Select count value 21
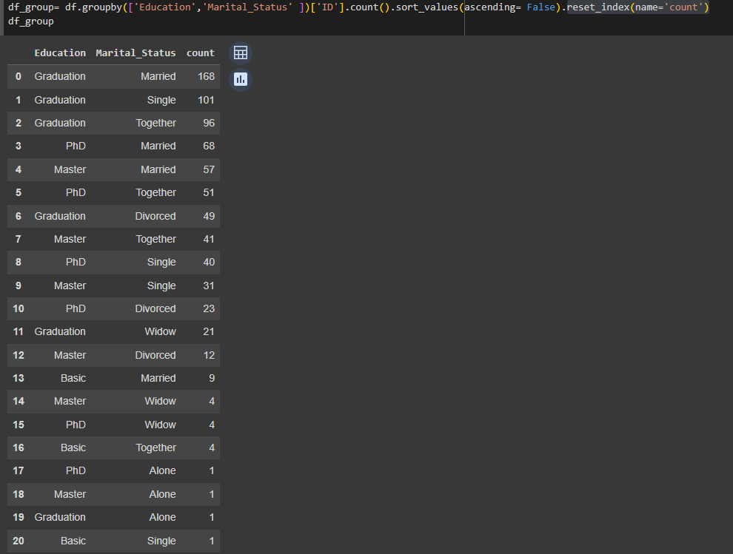The height and width of the screenshot is (554, 733). coord(209,331)
